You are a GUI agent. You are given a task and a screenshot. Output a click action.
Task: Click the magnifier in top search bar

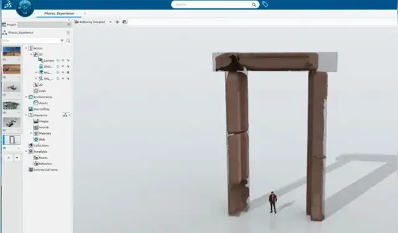pyautogui.click(x=254, y=4)
